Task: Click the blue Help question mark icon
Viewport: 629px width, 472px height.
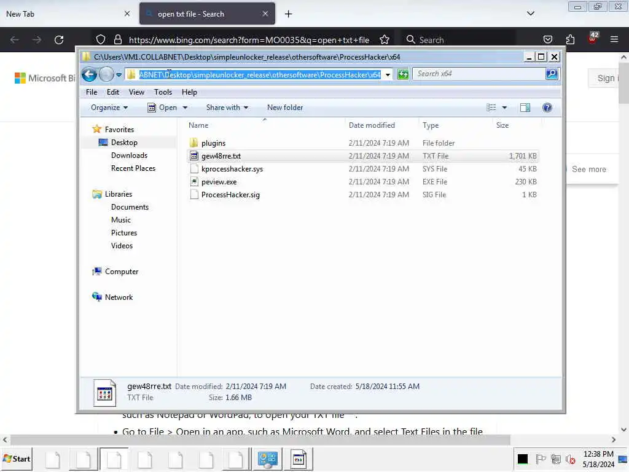Action: click(547, 108)
